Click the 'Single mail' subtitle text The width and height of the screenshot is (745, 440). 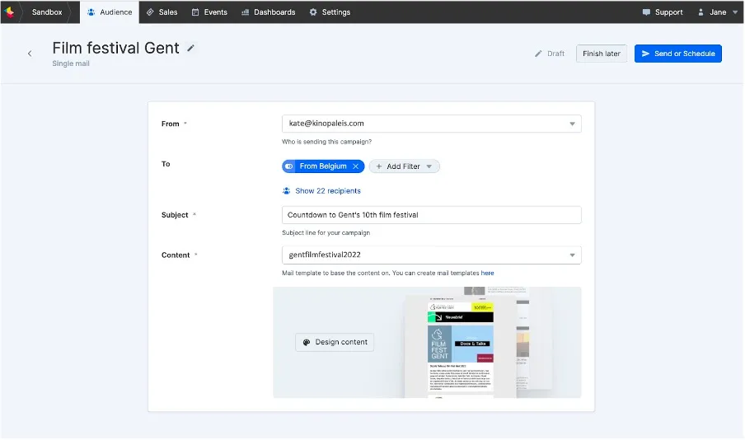click(71, 63)
